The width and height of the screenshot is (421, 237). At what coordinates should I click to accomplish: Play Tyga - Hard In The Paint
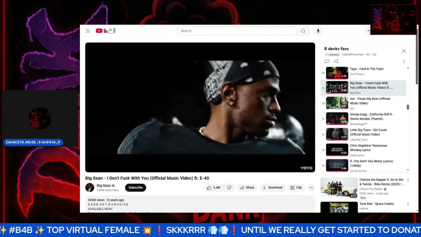[363, 72]
